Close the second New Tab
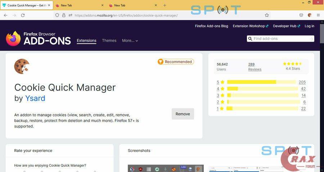The width and height of the screenshot is (324, 172). 156,5
